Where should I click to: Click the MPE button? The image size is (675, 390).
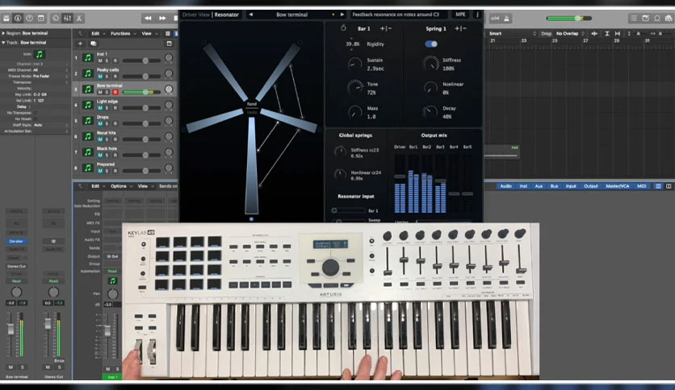(460, 15)
